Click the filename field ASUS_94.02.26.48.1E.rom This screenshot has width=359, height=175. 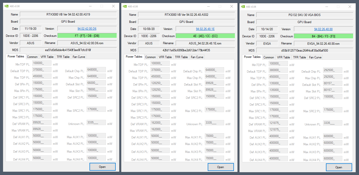click(205, 43)
